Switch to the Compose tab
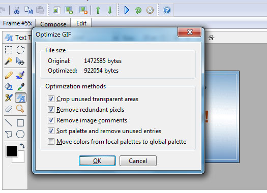The width and height of the screenshot is (267, 193). click(x=53, y=24)
